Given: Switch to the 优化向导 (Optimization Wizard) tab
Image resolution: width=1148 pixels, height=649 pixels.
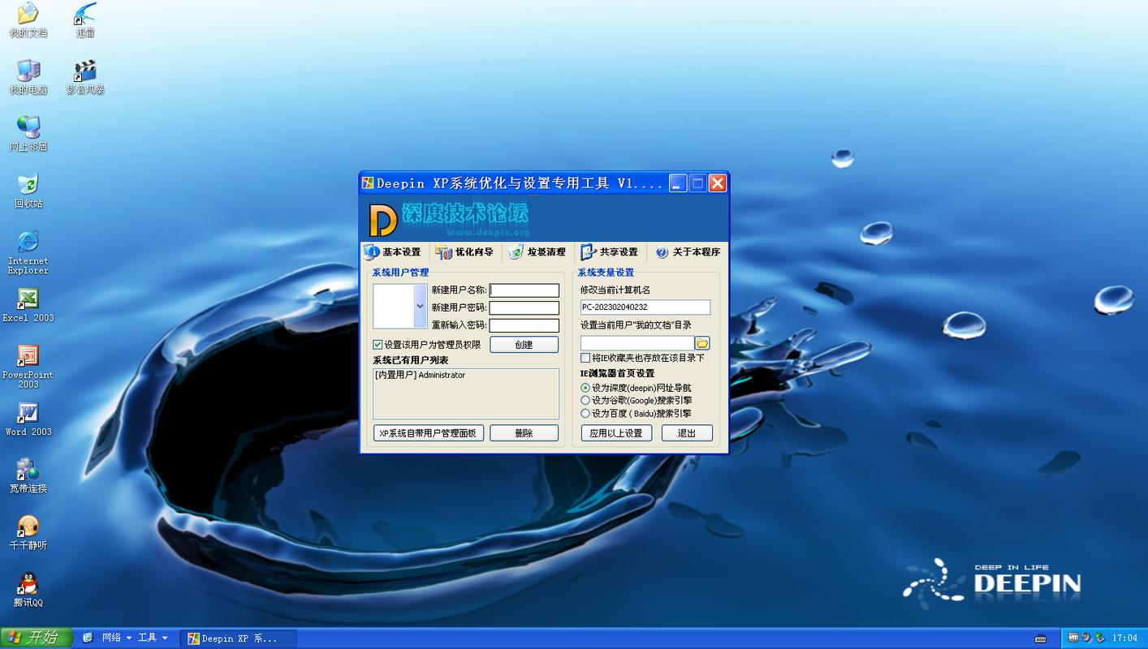Looking at the screenshot, I should 464,252.
